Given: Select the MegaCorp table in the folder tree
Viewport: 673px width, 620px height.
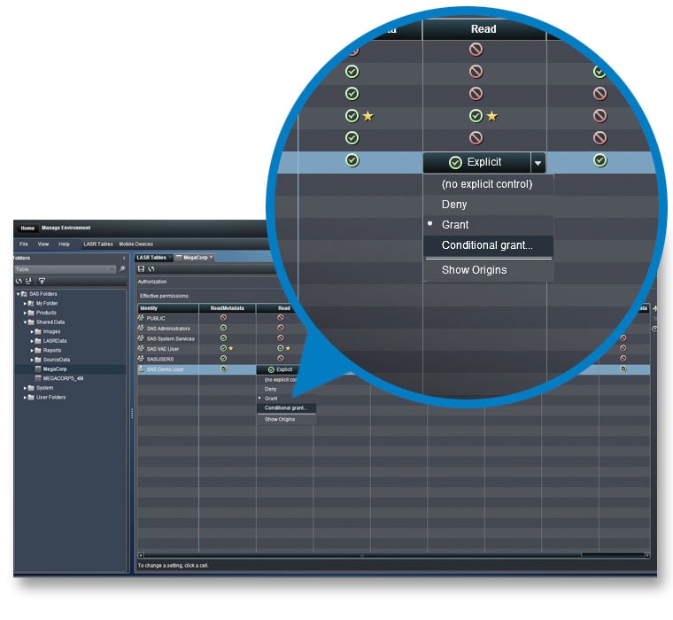Looking at the screenshot, I should (55, 369).
